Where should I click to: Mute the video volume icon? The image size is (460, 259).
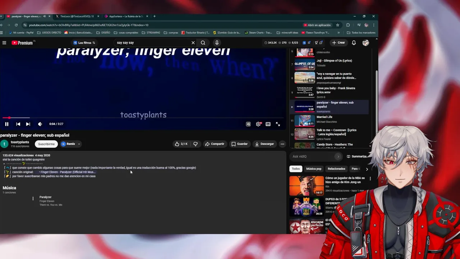[40, 124]
